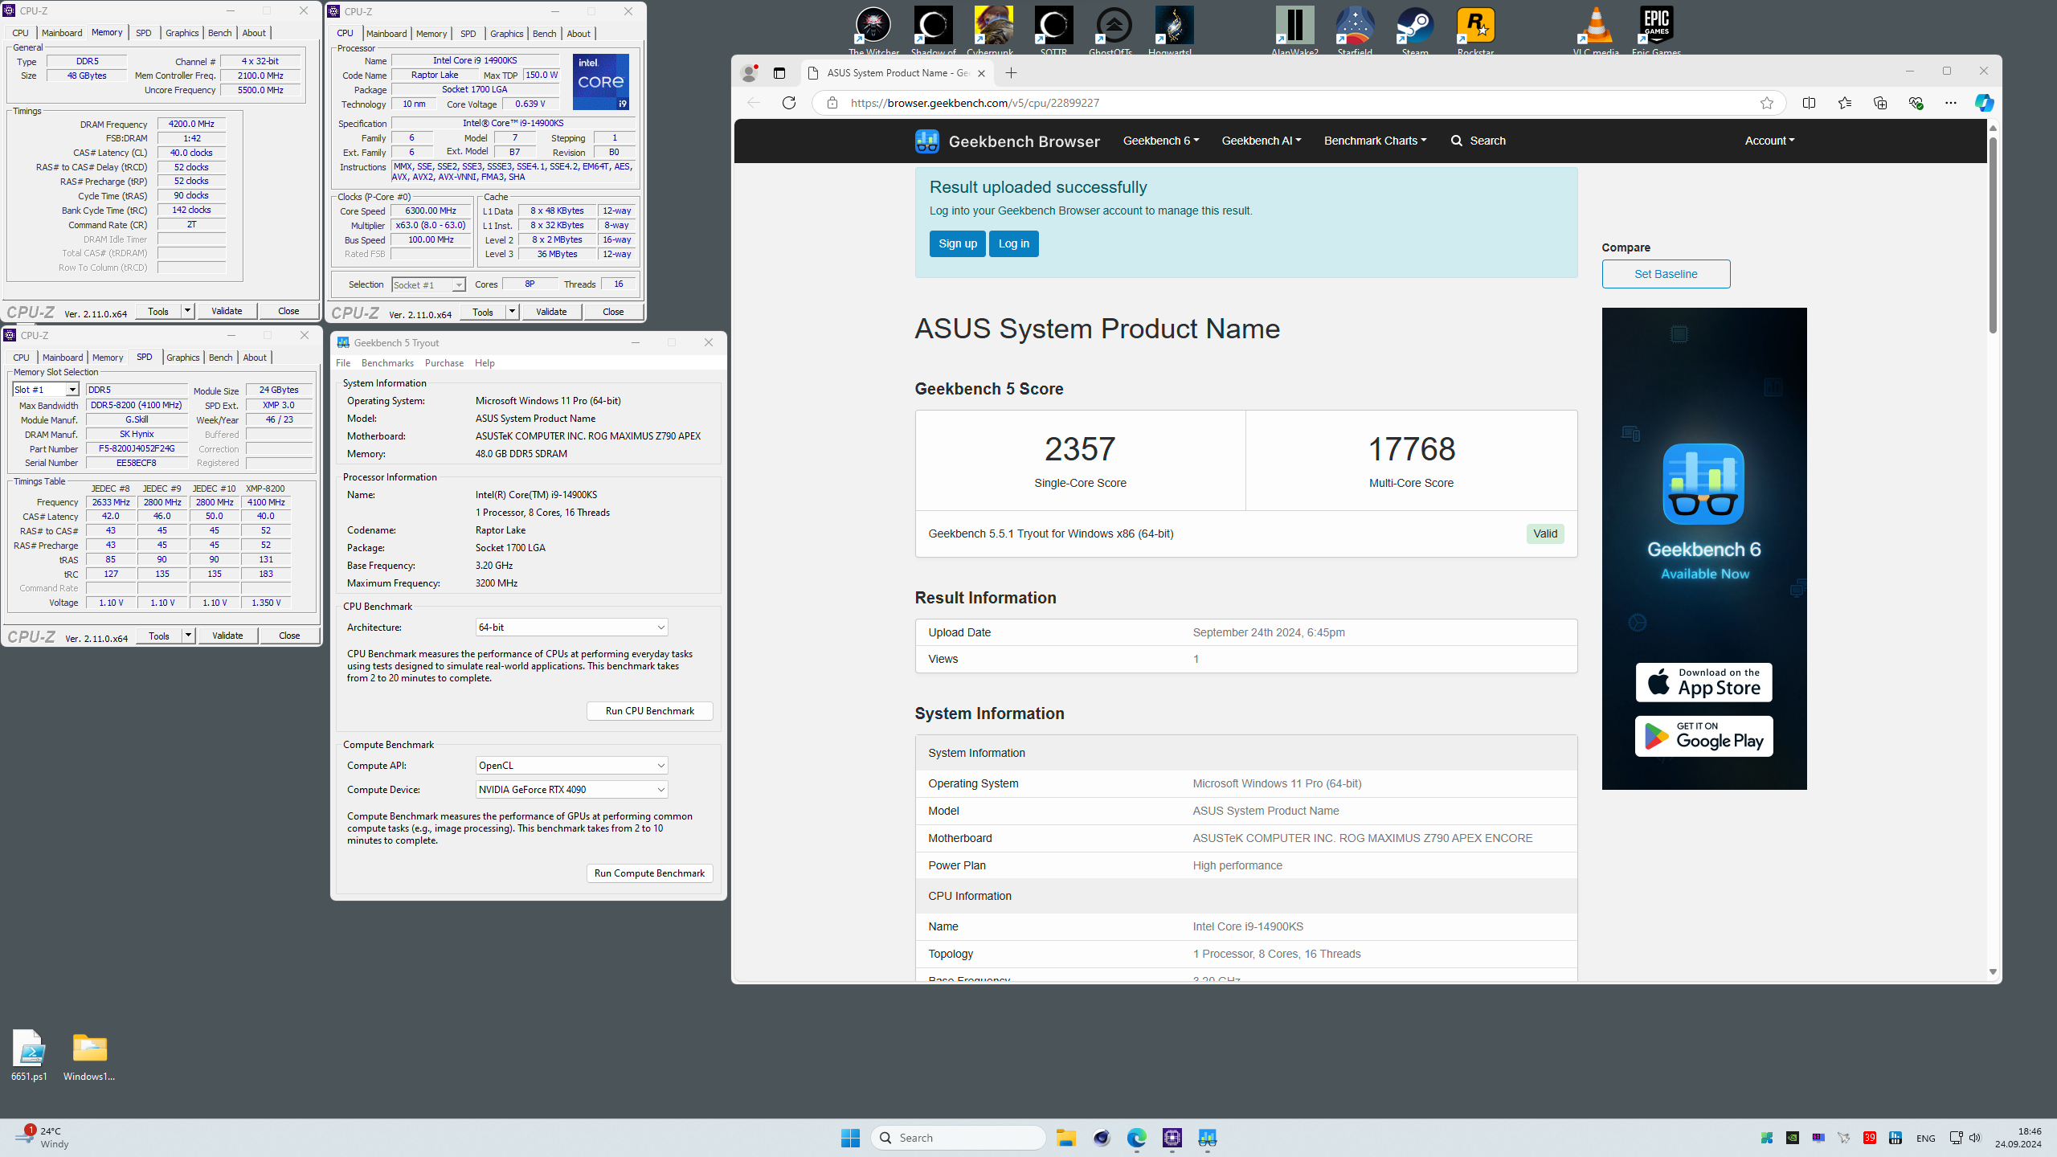Open the Architecture 64-bit dropdown
2057x1157 pixels.
pos(571,628)
